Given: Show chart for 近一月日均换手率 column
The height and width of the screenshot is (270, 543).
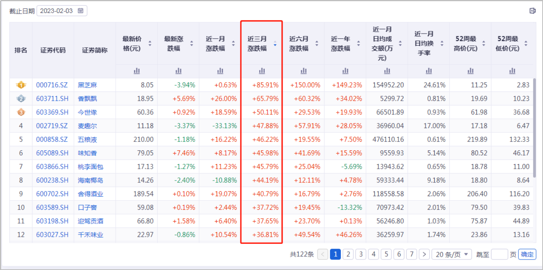Looking at the screenshot, I should [429, 71].
